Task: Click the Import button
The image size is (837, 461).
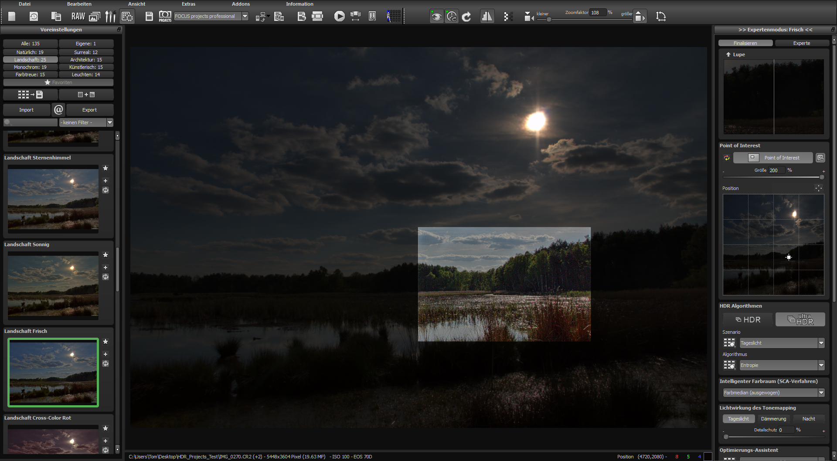Action: click(x=27, y=110)
